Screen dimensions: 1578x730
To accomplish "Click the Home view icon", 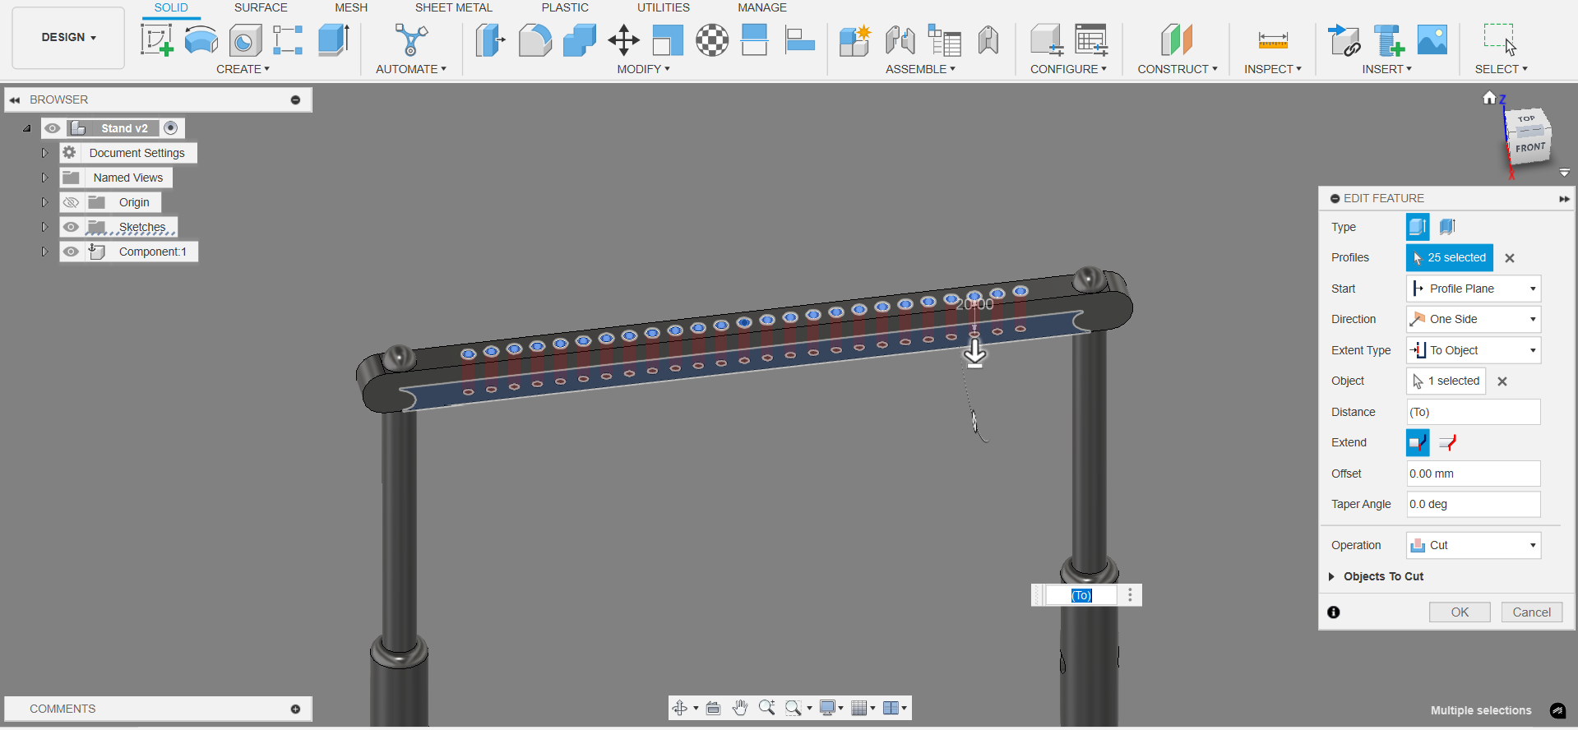I will (1489, 98).
